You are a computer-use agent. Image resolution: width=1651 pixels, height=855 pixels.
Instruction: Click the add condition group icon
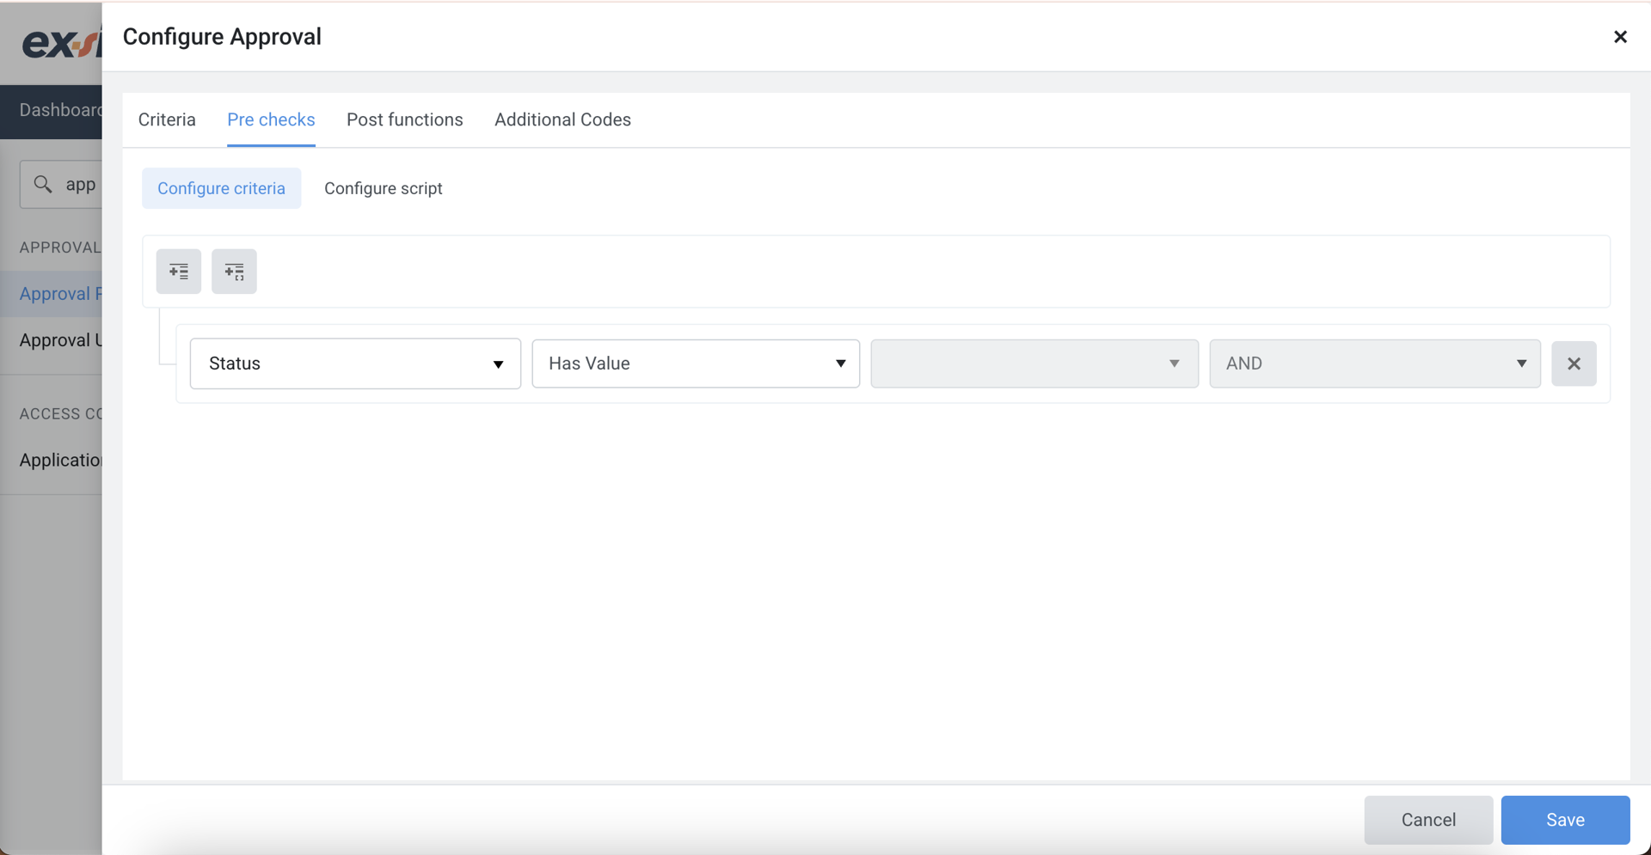[x=234, y=272]
